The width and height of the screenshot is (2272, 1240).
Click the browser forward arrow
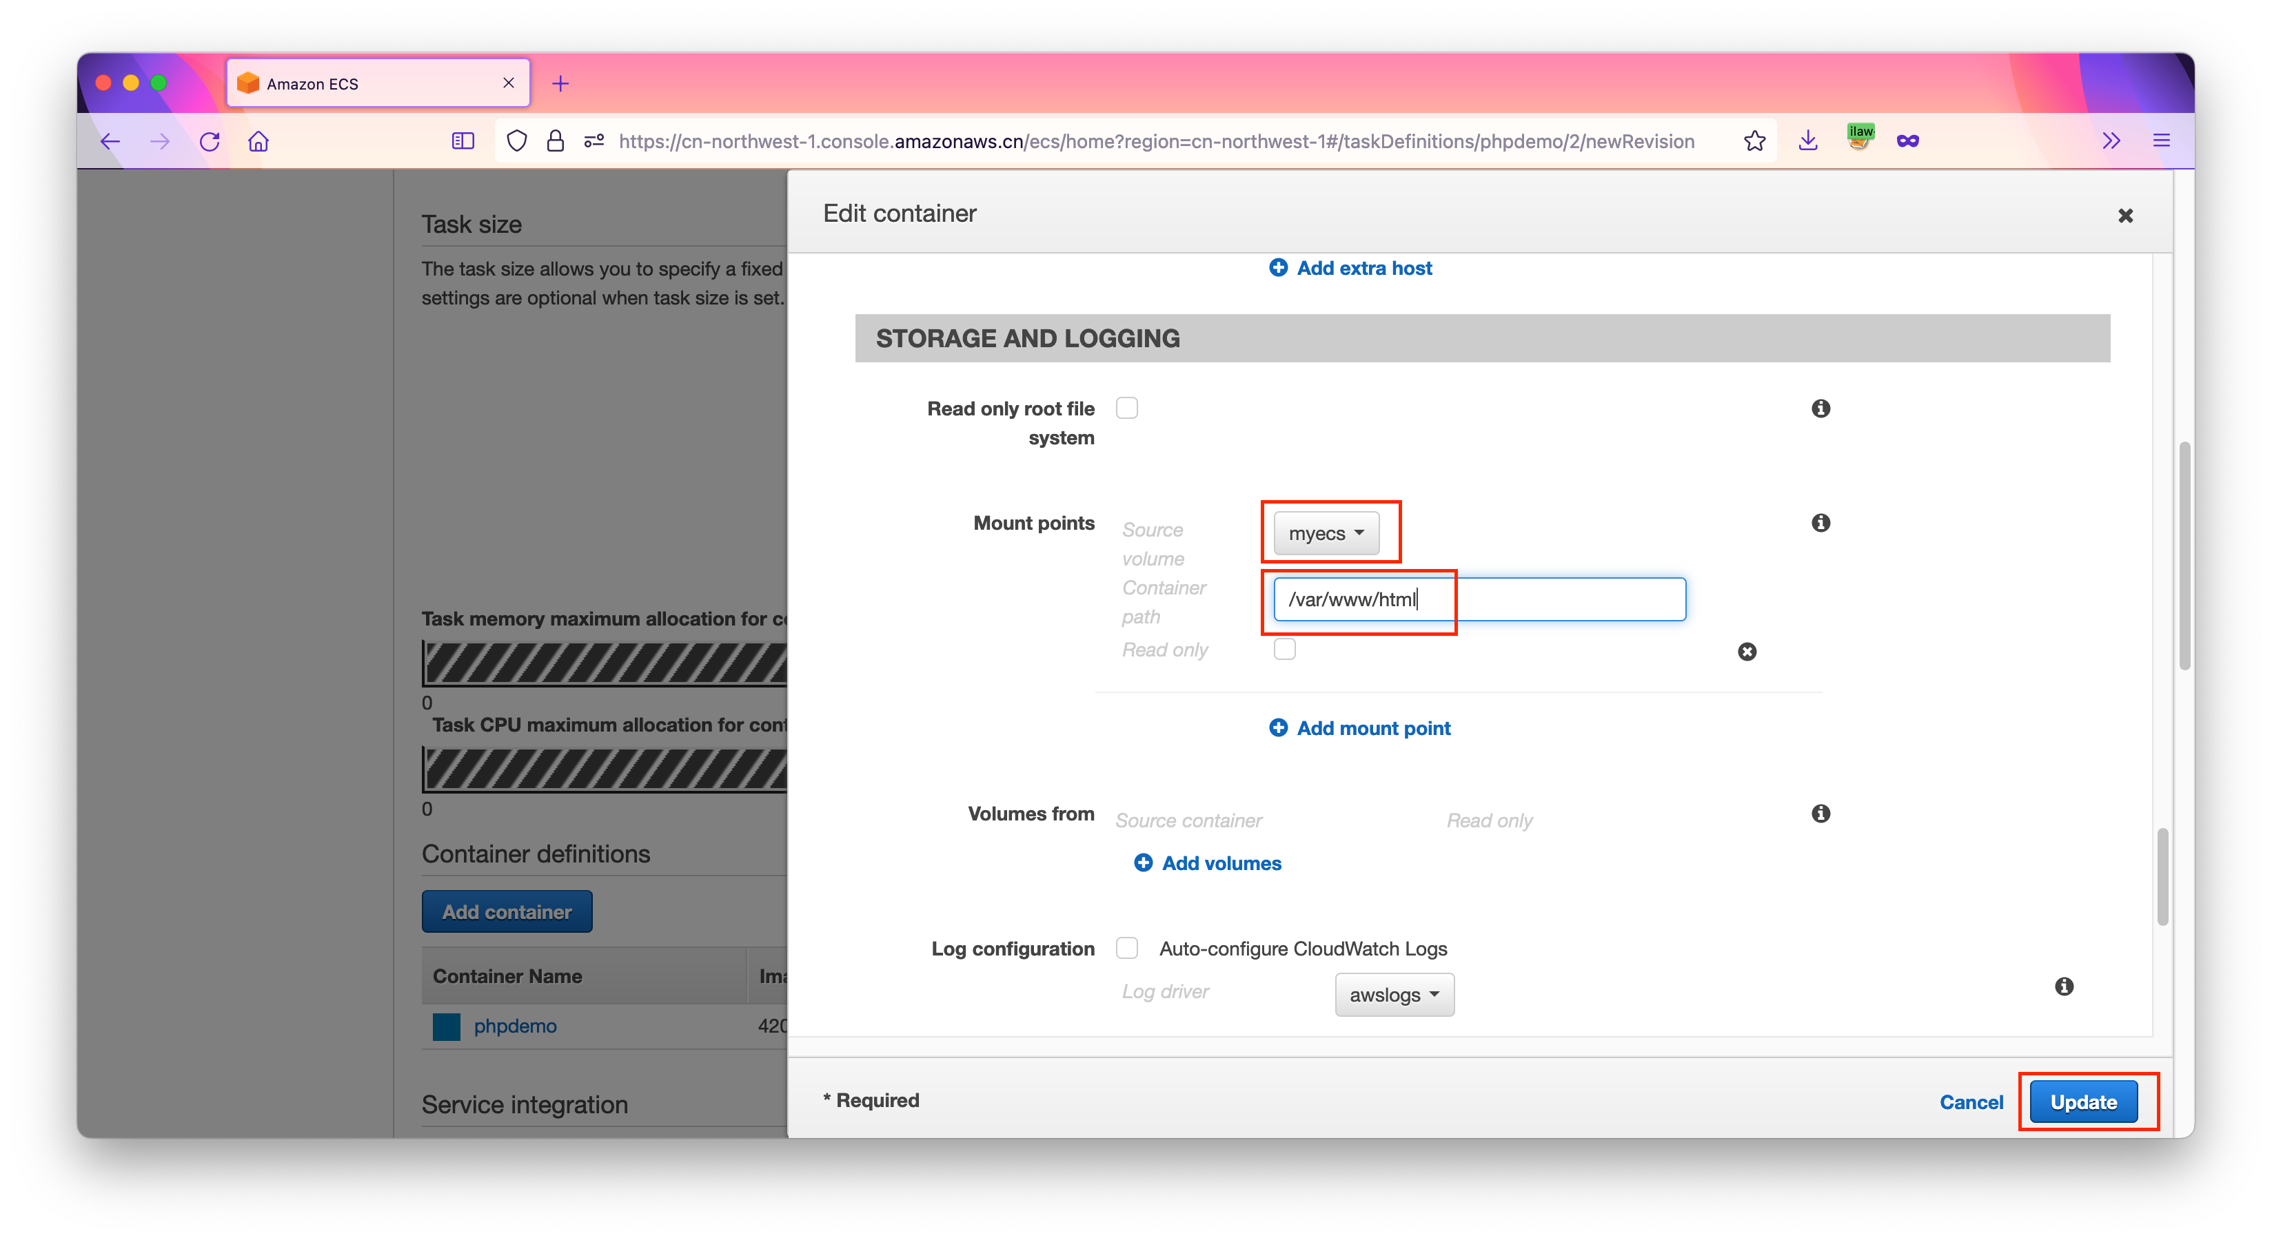tap(160, 141)
